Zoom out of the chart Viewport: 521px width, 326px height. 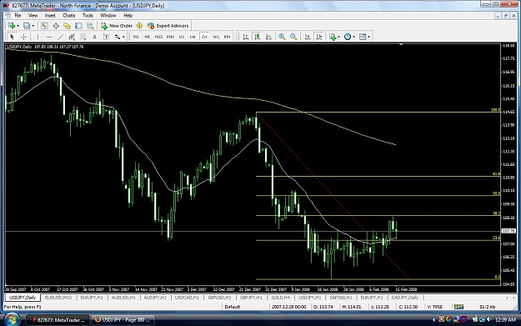293,37
